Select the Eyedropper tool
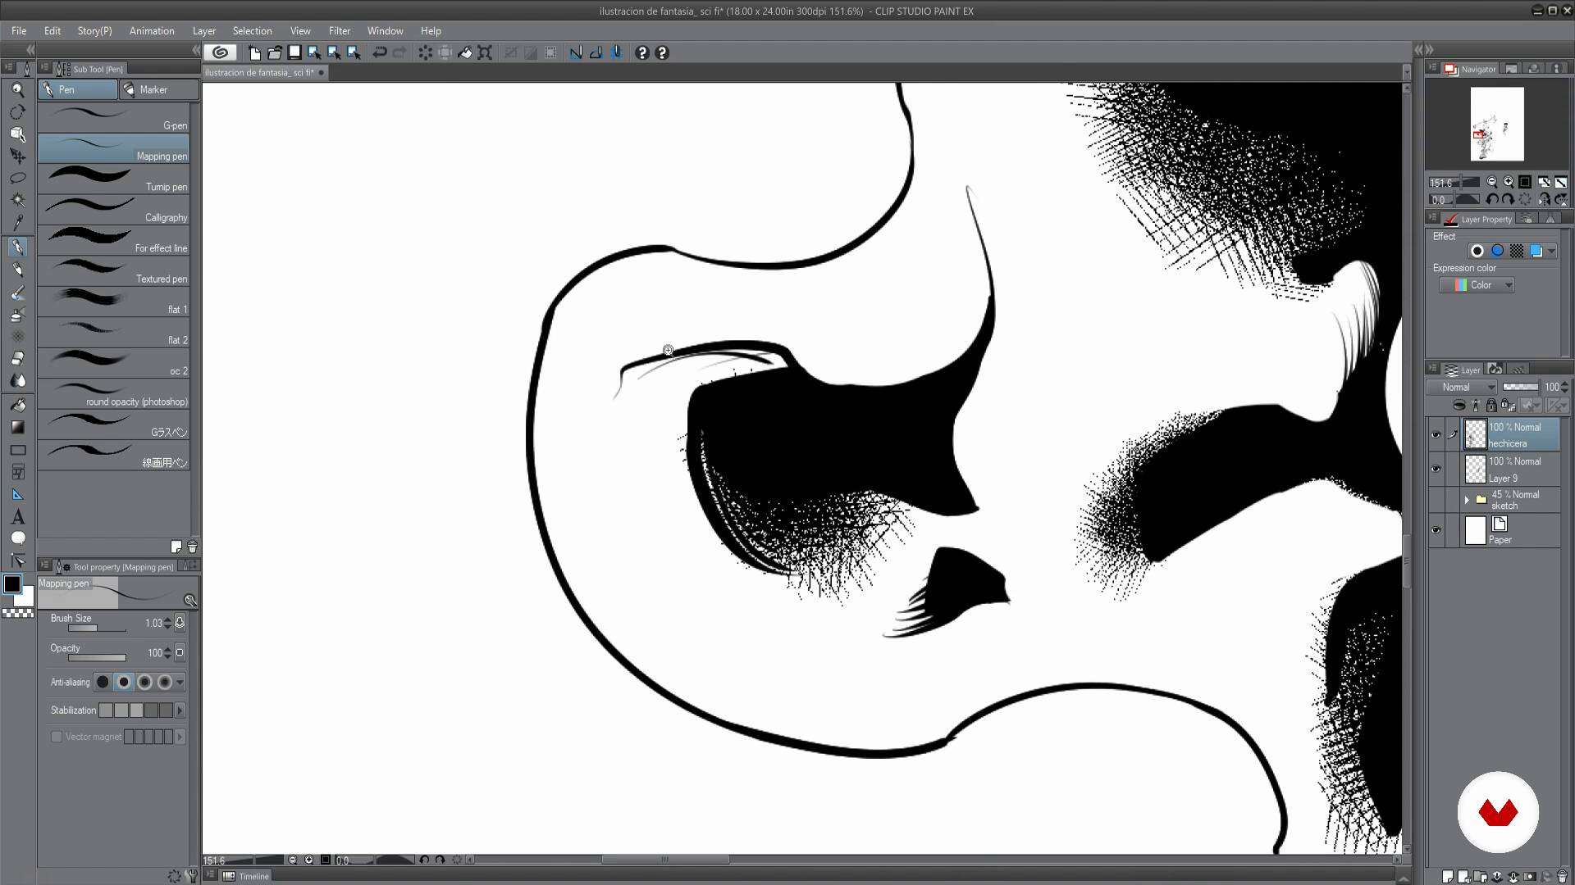1575x885 pixels. pyautogui.click(x=17, y=223)
